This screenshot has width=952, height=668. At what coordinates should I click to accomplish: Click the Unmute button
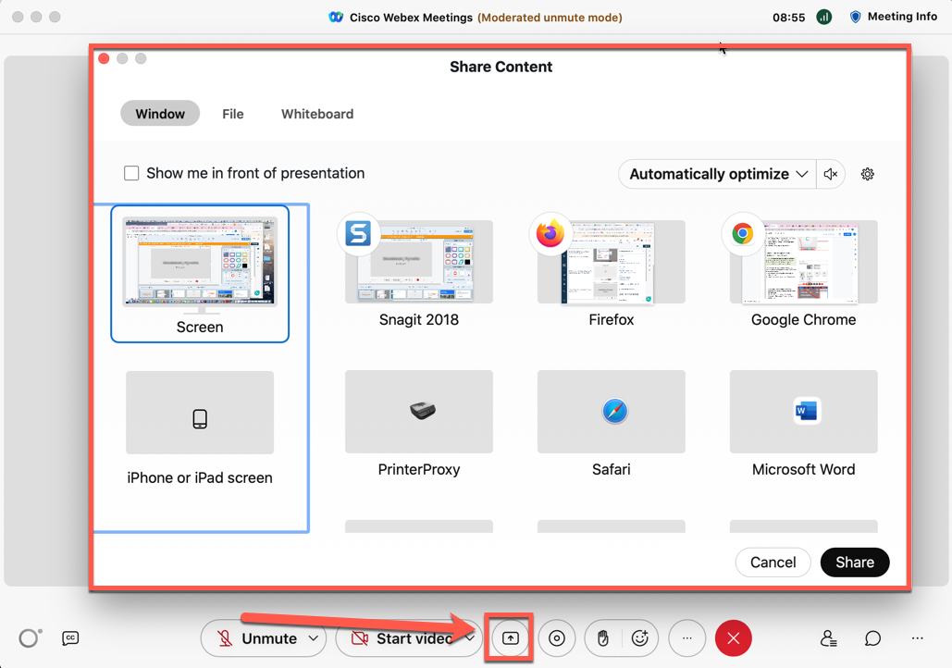pos(258,638)
